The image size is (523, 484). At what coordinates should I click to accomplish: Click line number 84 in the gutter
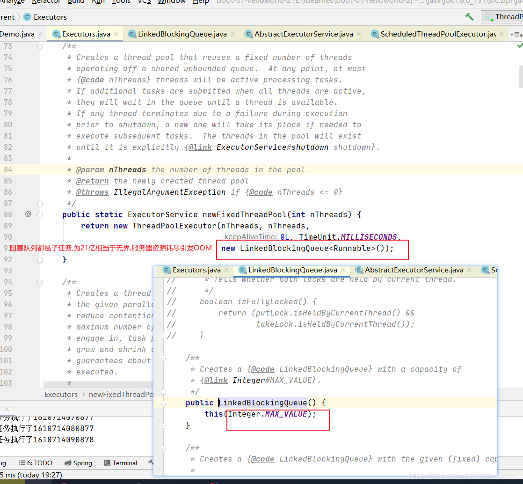click(x=8, y=169)
